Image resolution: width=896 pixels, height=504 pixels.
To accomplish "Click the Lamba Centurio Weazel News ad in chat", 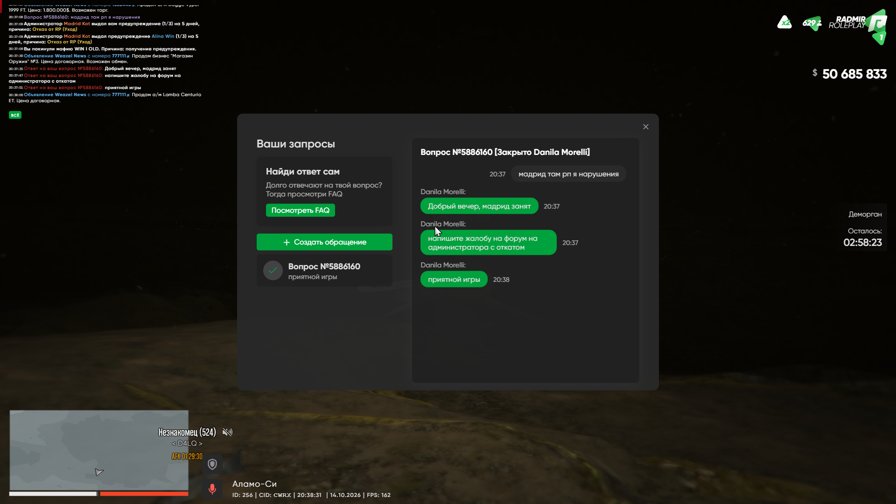I will [x=105, y=98].
